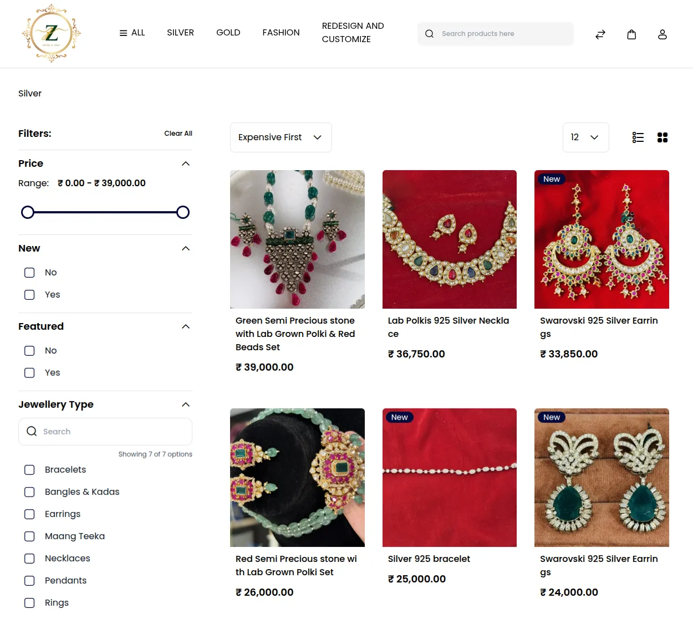Image resolution: width=693 pixels, height=624 pixels.
Task: Switch to grid view layout
Action: click(x=662, y=137)
